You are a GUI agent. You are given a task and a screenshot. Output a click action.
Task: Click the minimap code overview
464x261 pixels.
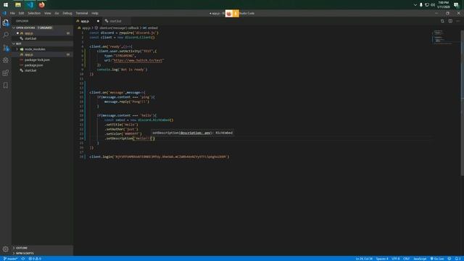click(442, 37)
